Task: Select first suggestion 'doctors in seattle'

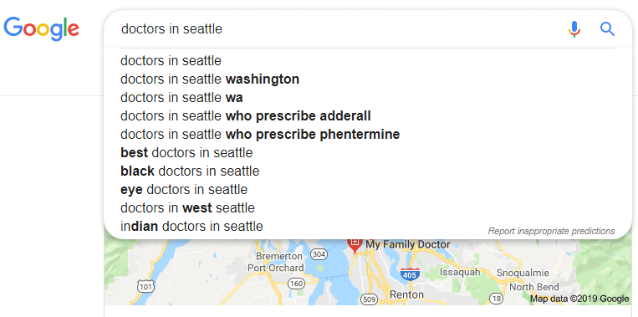Action: coord(368,61)
